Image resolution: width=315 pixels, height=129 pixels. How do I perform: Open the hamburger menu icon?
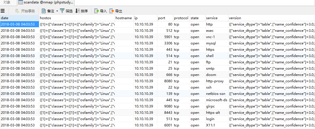click(x=3, y=11)
